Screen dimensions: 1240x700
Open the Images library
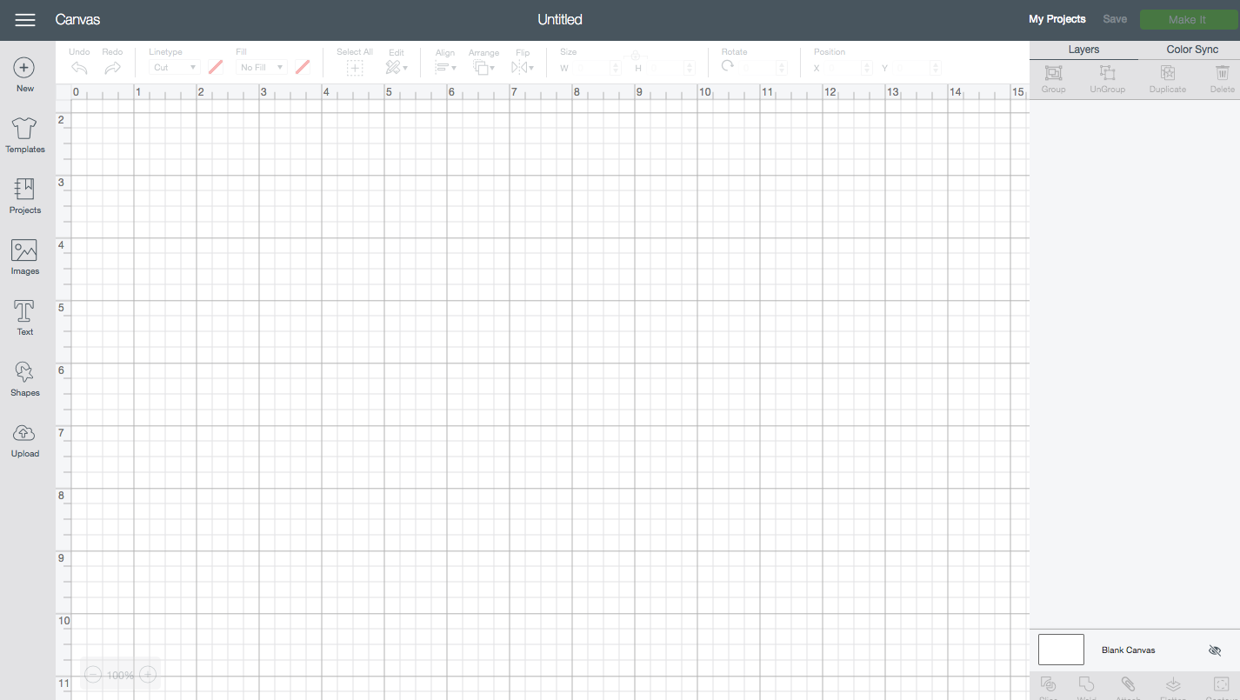tap(25, 257)
